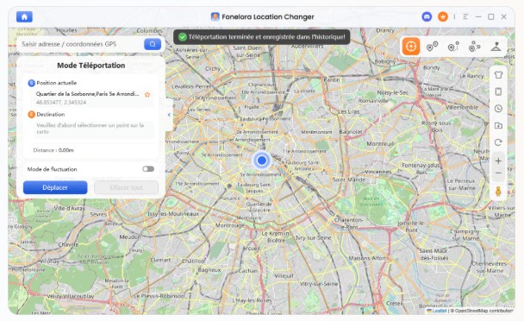
Task: Click the Vitry-sur-Seine map label
Action: (x=319, y=284)
